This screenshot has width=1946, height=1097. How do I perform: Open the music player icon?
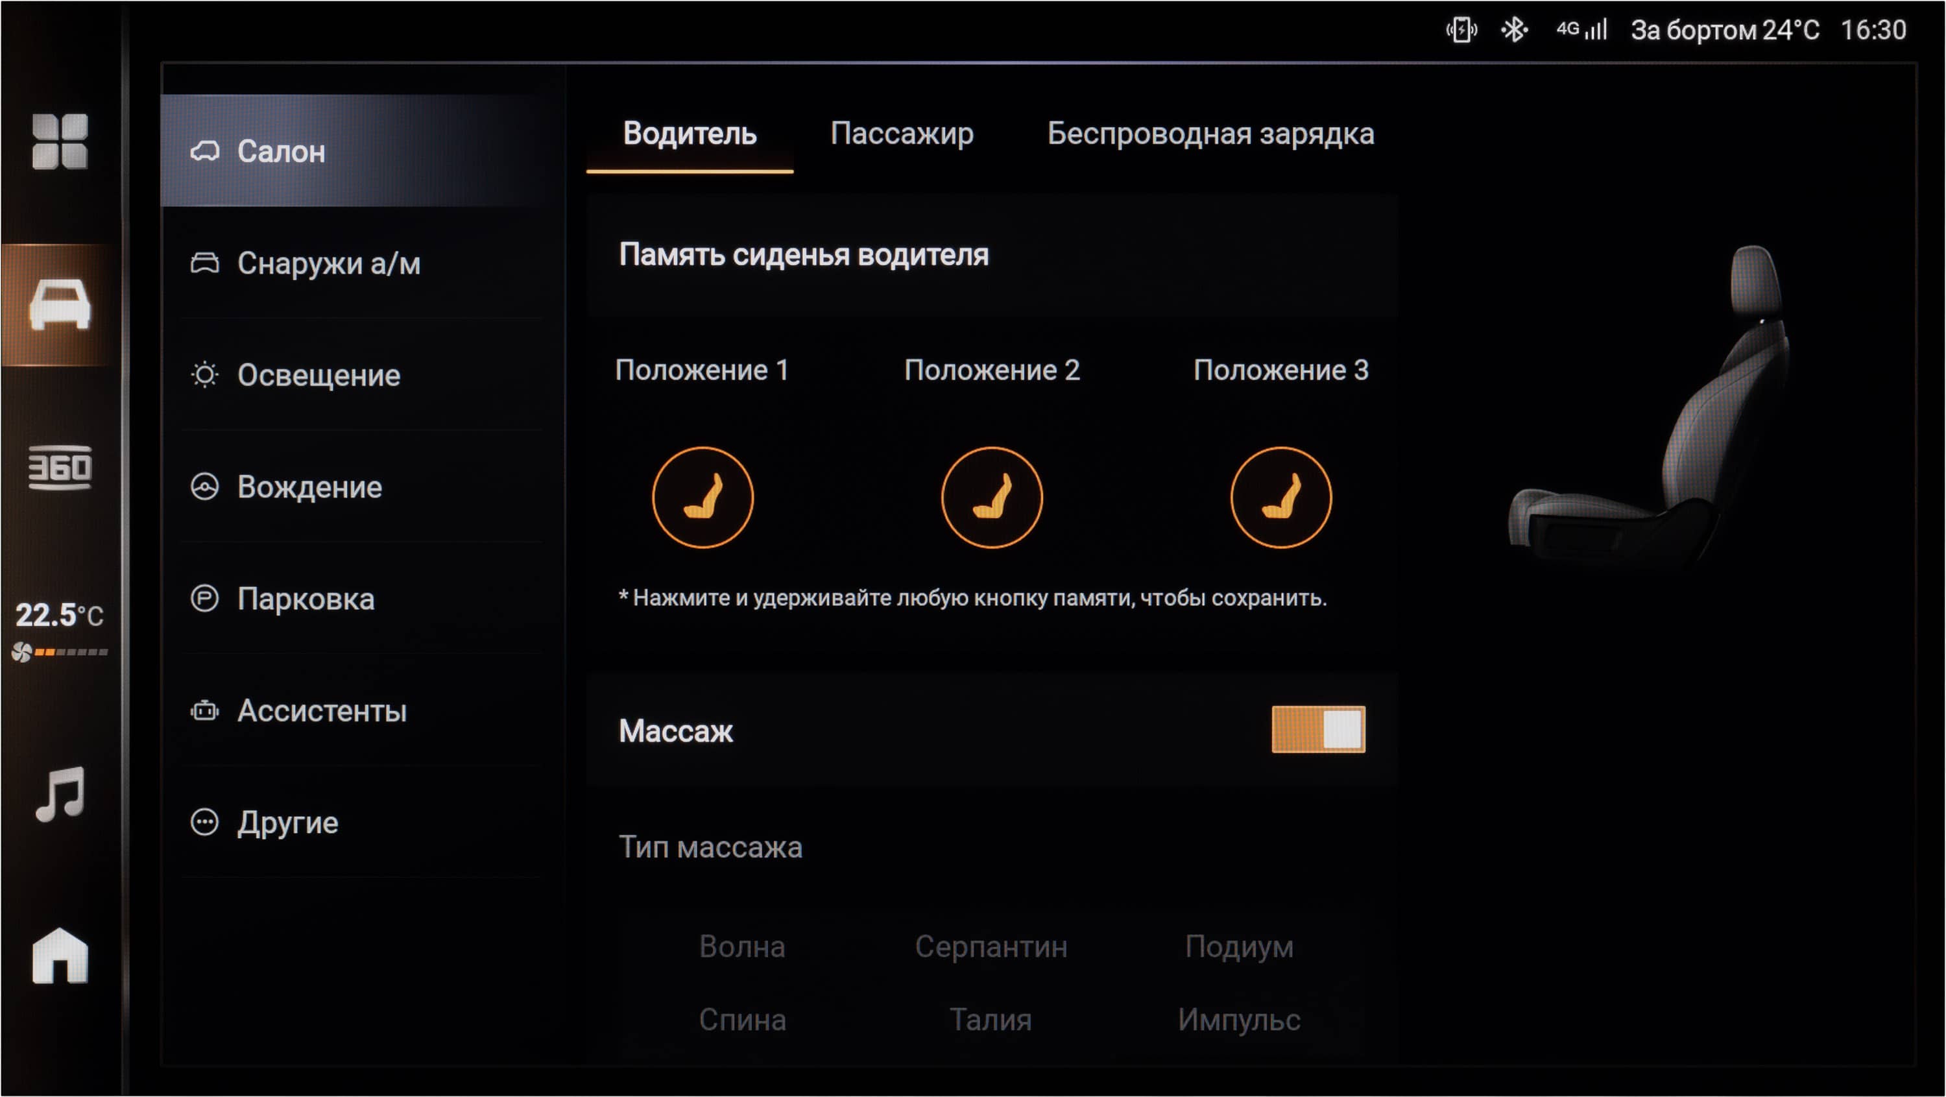[60, 794]
